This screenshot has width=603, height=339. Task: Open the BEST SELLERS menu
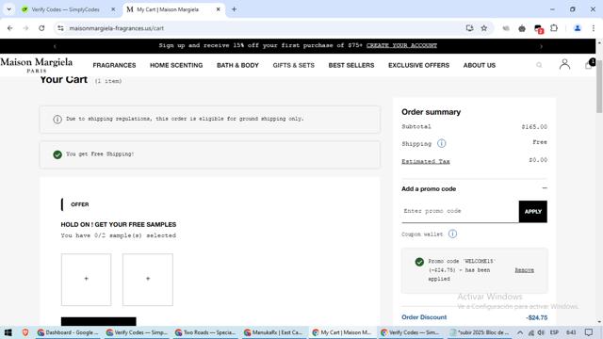tap(351, 65)
